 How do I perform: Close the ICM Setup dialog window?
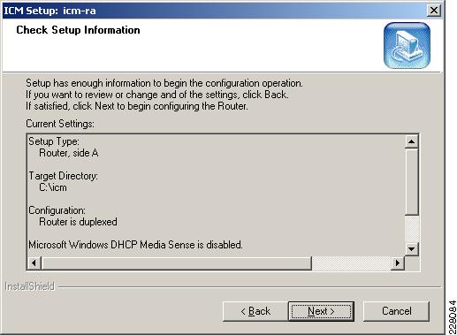click(434, 11)
